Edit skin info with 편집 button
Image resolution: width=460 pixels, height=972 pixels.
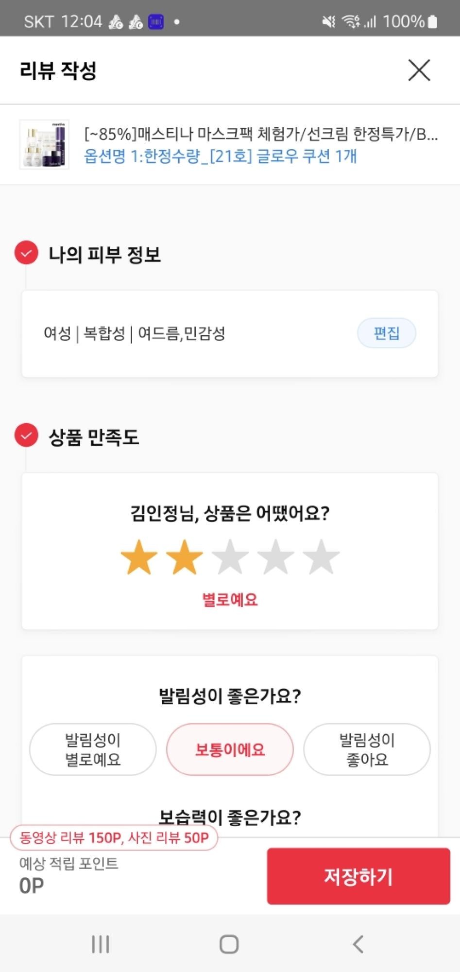click(x=386, y=333)
